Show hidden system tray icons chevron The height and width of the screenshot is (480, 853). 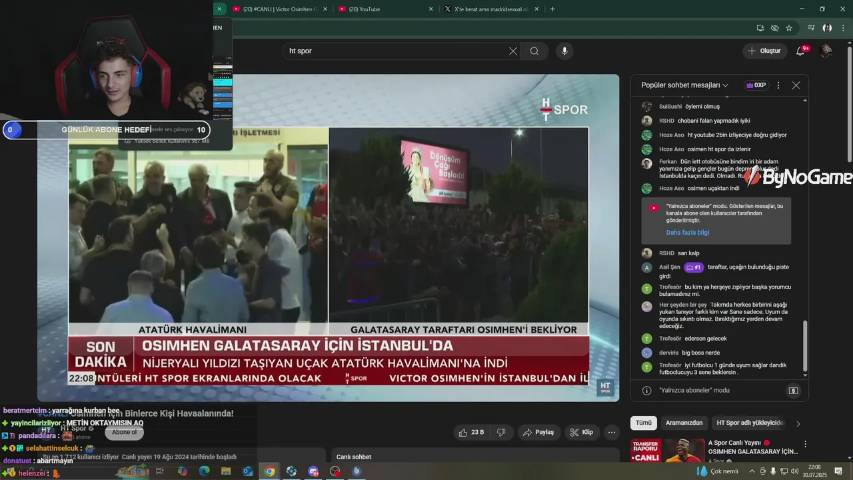[x=752, y=471]
